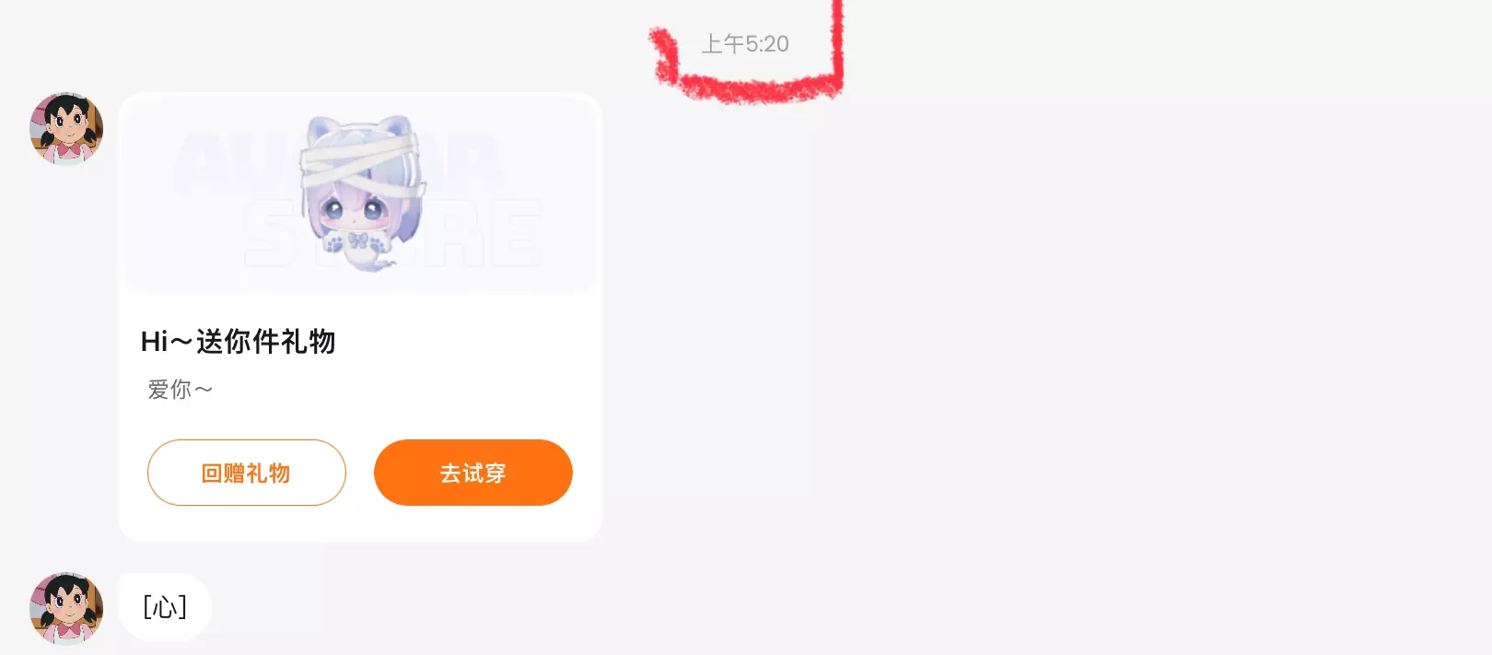Select the 'Hi～送你件礼物' card title

[238, 342]
